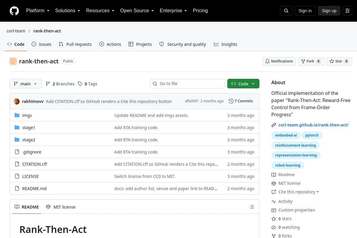Expand the Platform menu
The width and height of the screenshot is (357, 238).
[x=37, y=11]
